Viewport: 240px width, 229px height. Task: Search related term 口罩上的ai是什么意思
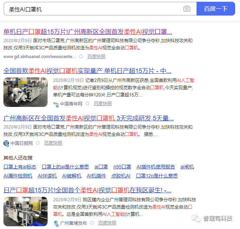pos(65,167)
